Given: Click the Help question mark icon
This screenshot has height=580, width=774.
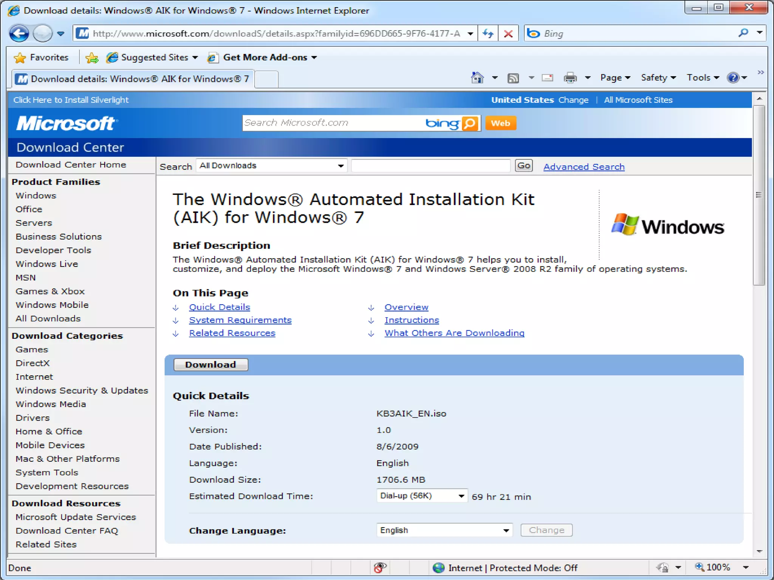Looking at the screenshot, I should tap(733, 78).
